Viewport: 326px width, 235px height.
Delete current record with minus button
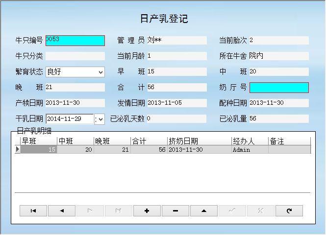pyautogui.click(x=176, y=211)
